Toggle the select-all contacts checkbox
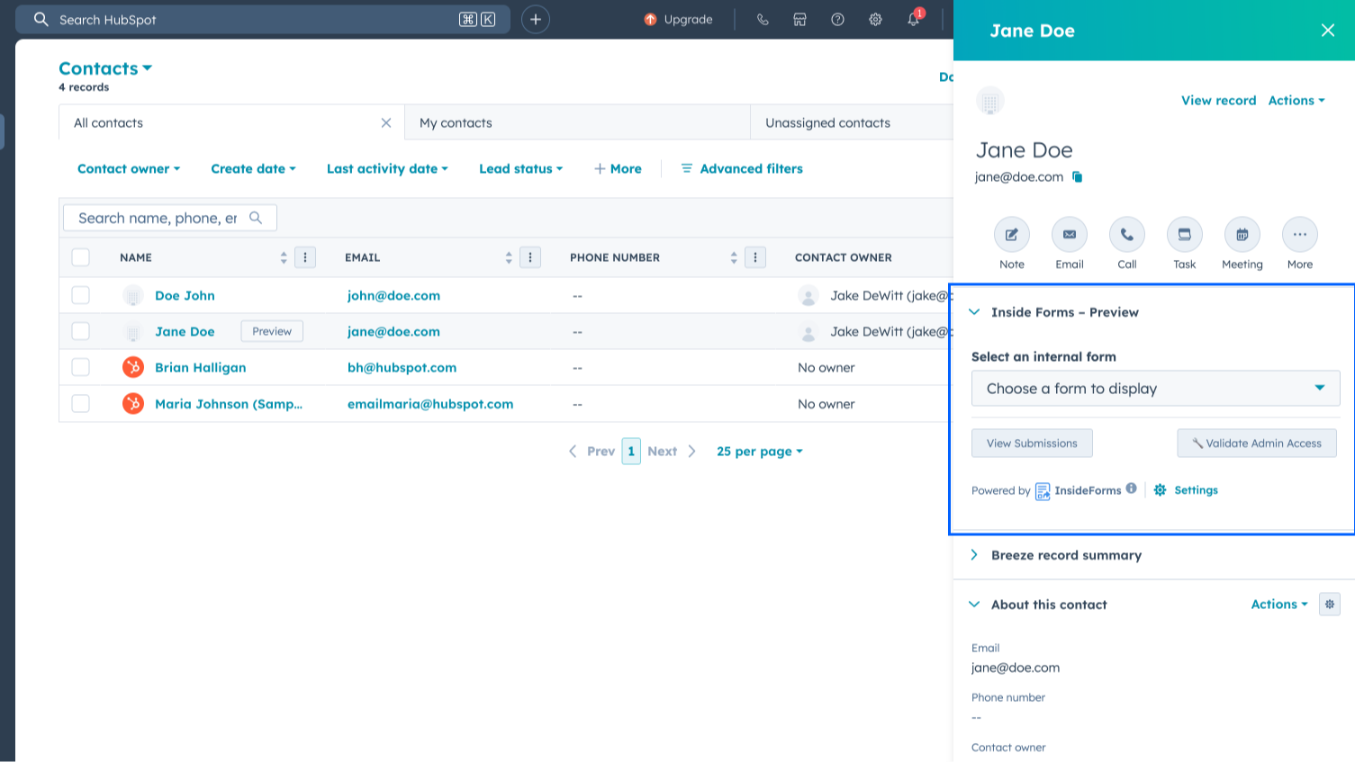The height and width of the screenshot is (762, 1355). point(81,257)
